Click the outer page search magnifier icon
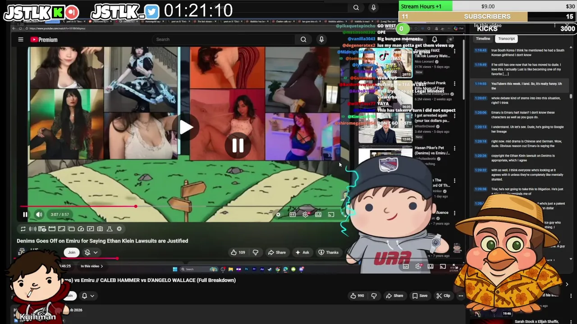The image size is (577, 324). [356, 7]
